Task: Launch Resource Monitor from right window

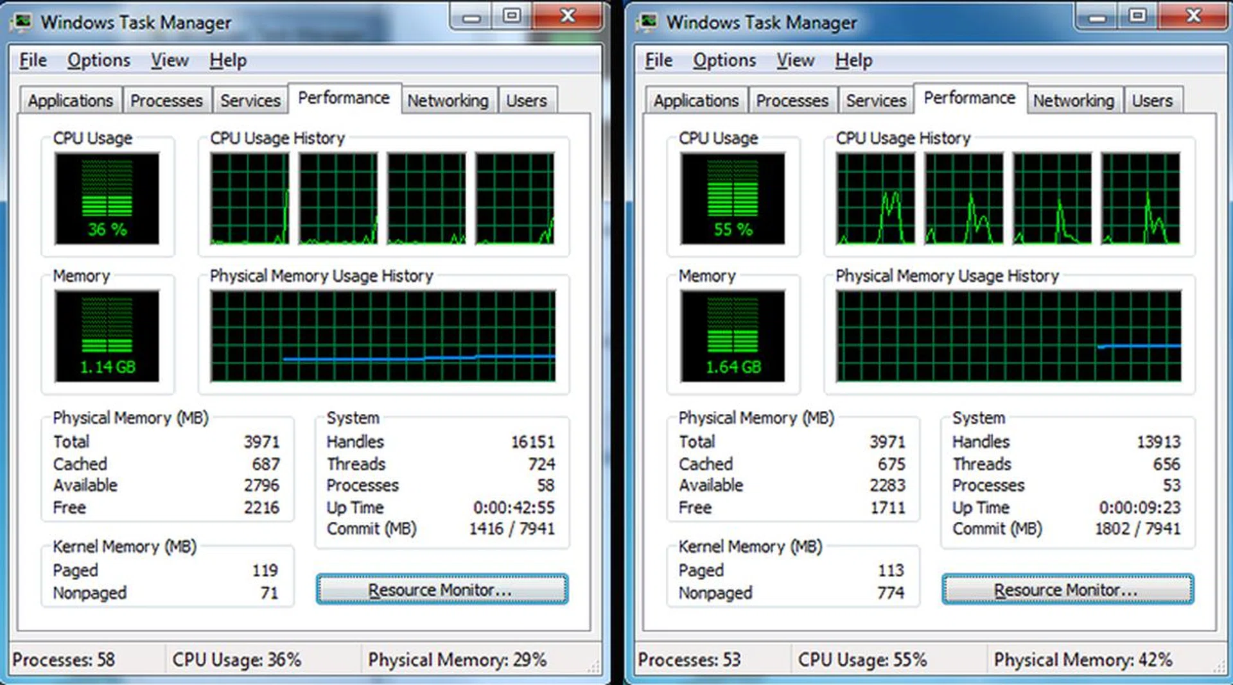Action: pyautogui.click(x=1067, y=589)
